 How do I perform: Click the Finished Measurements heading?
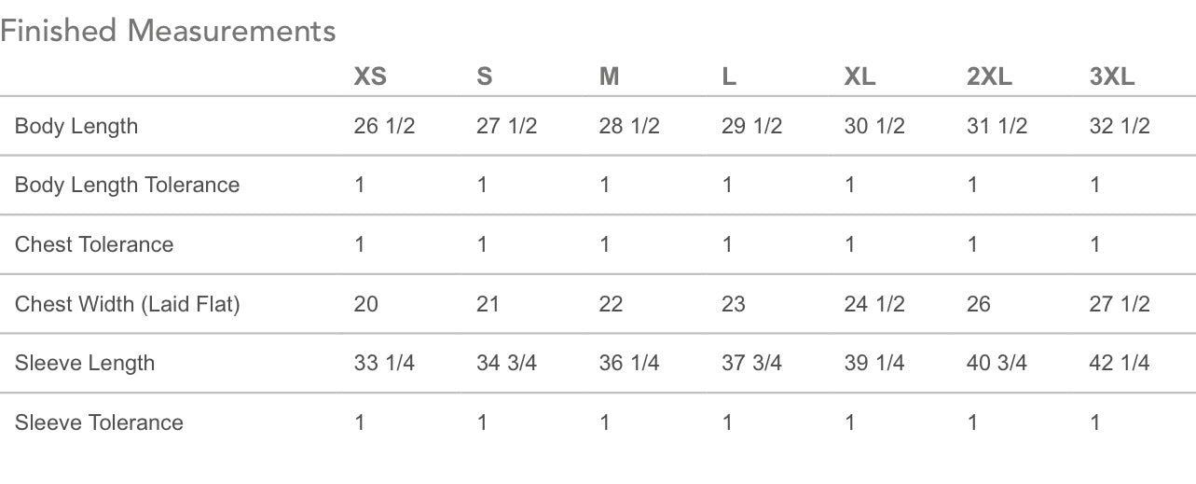click(x=168, y=31)
